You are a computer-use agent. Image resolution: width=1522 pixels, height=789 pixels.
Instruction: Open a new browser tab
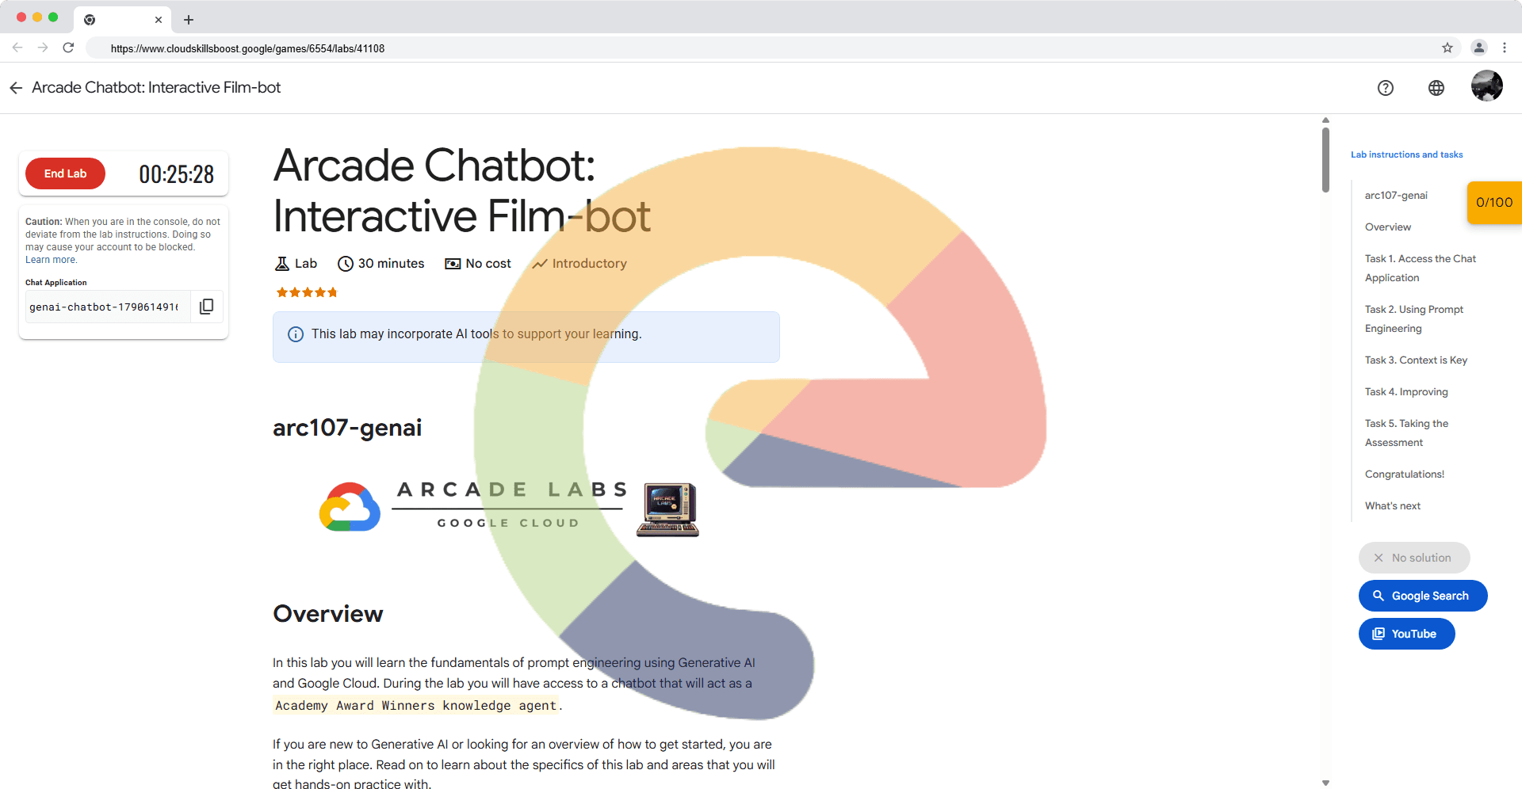[188, 20]
